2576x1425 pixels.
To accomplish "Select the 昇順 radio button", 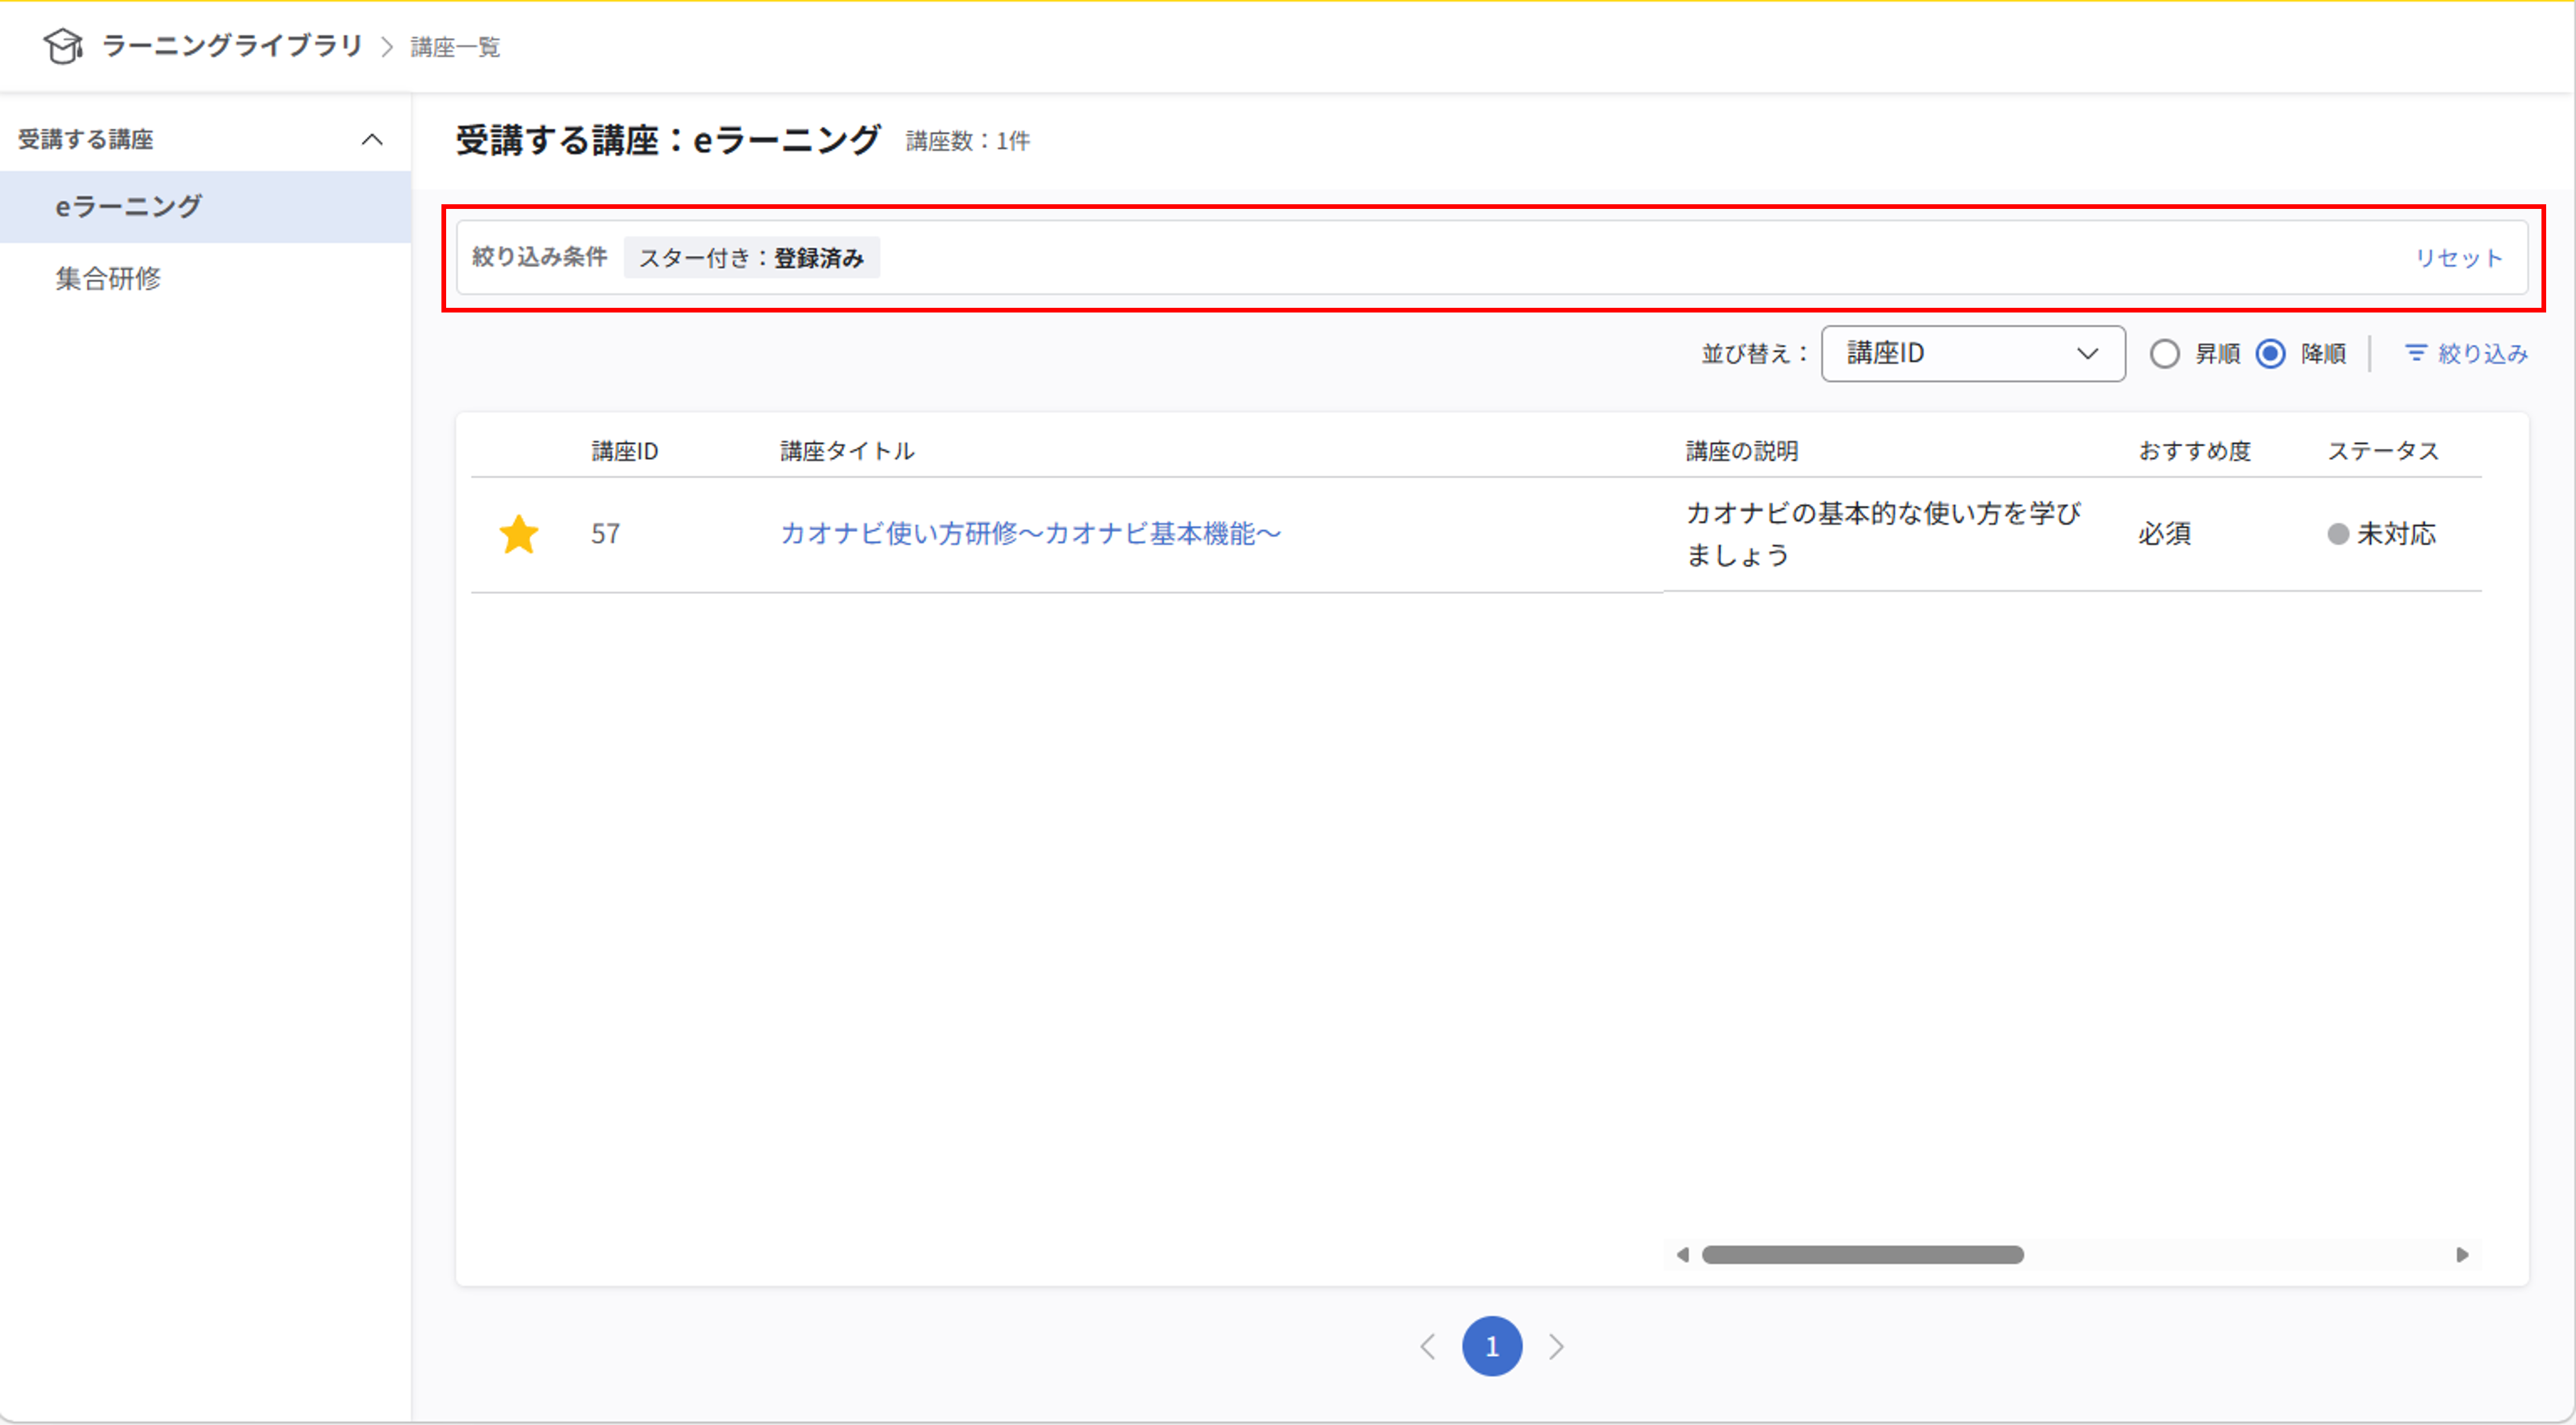I will pyautogui.click(x=2165, y=353).
